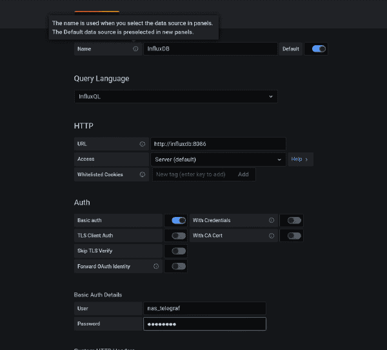This screenshot has height=350, width=387.
Task: Click the Name field containing InfluxDB
Action: click(x=210, y=48)
